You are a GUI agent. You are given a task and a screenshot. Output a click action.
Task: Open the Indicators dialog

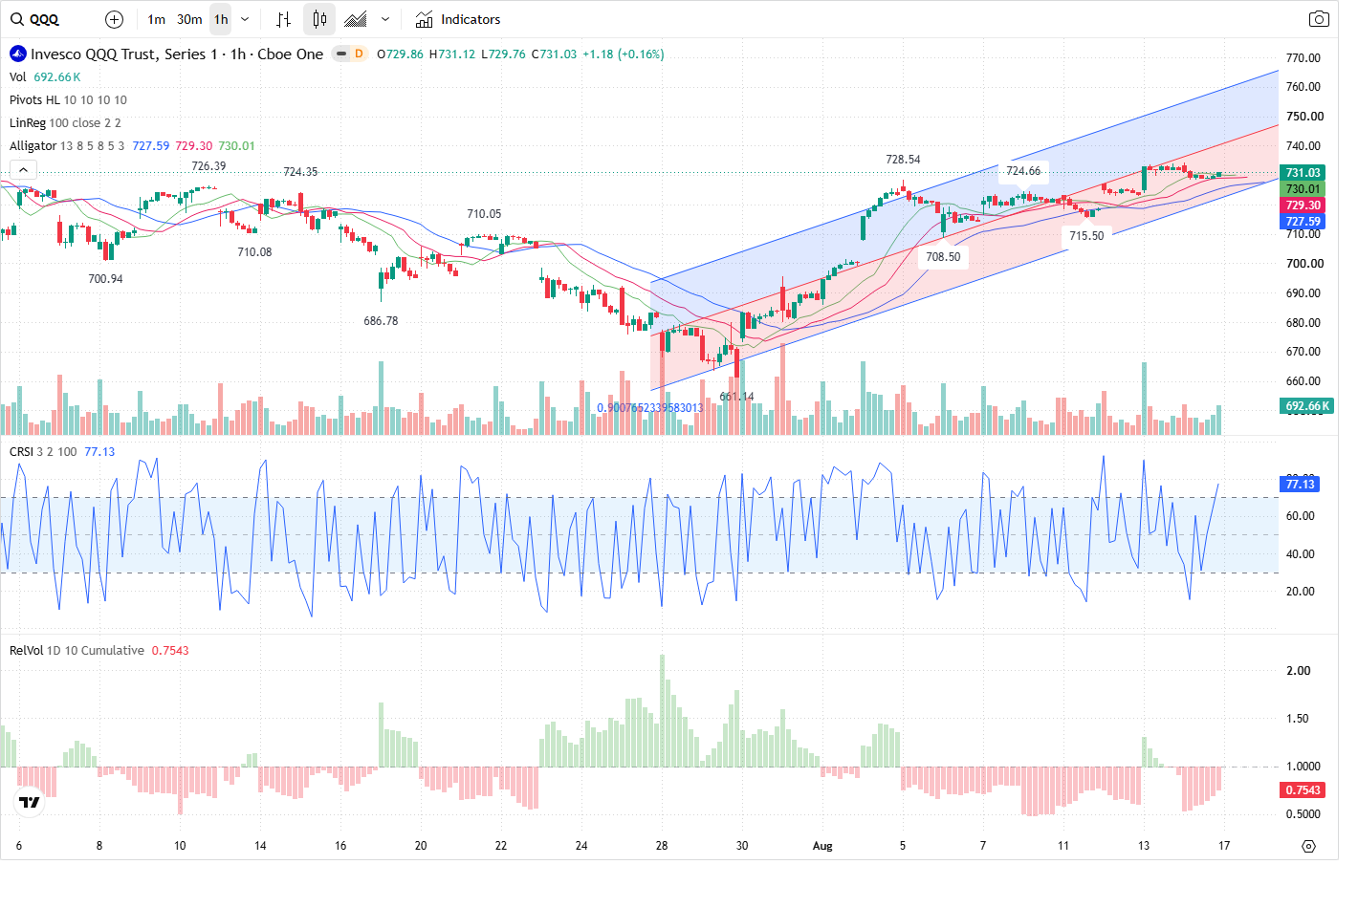point(458,19)
